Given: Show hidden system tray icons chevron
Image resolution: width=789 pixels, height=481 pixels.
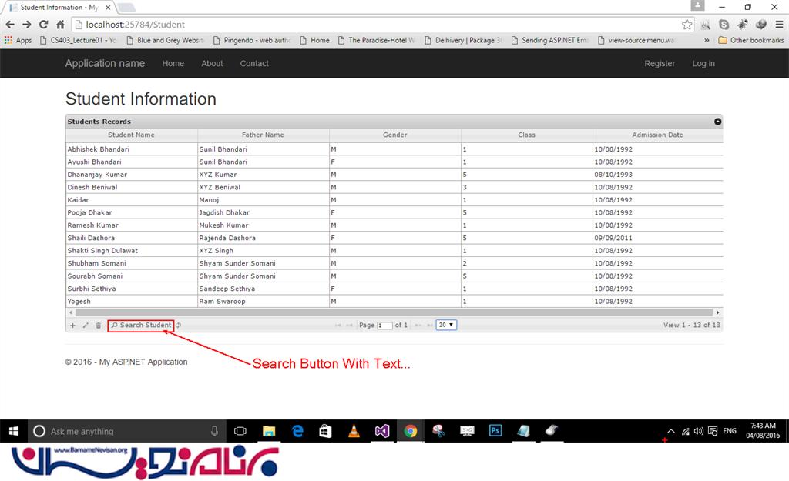Looking at the screenshot, I should click(670, 431).
